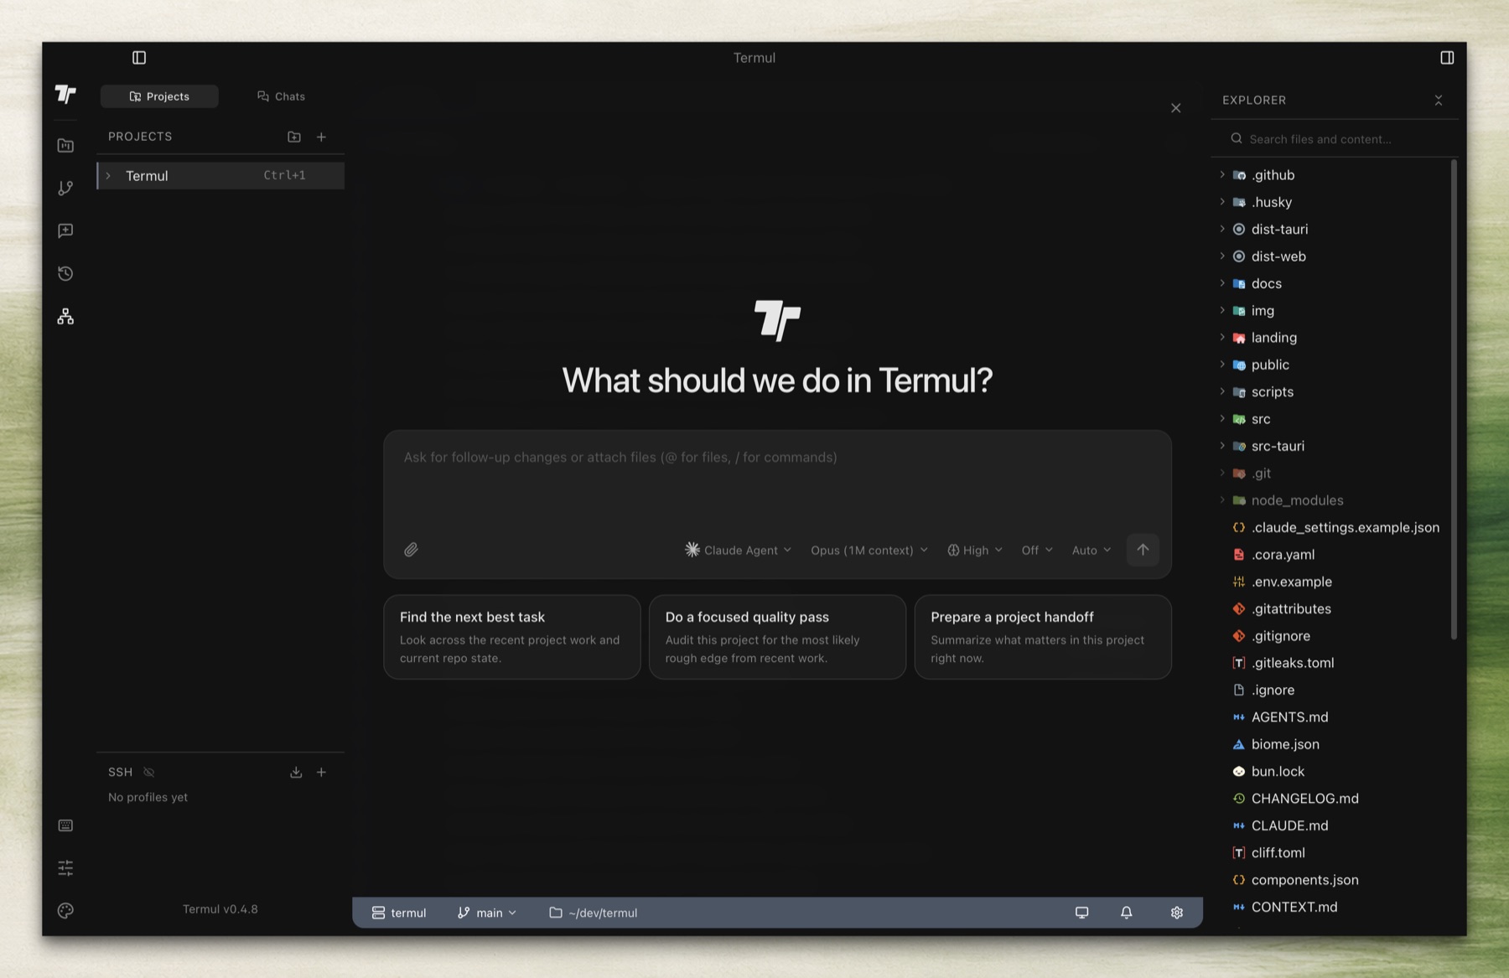Open the theme palette icon
This screenshot has height=978, width=1509.
click(x=65, y=911)
